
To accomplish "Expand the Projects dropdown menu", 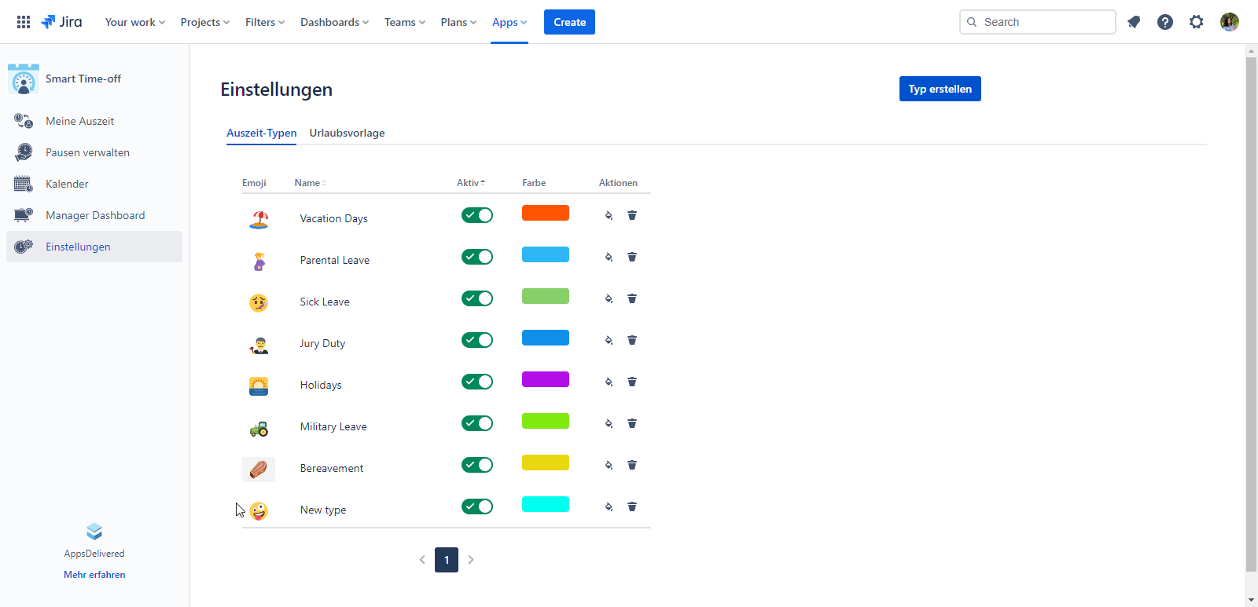I will [204, 22].
